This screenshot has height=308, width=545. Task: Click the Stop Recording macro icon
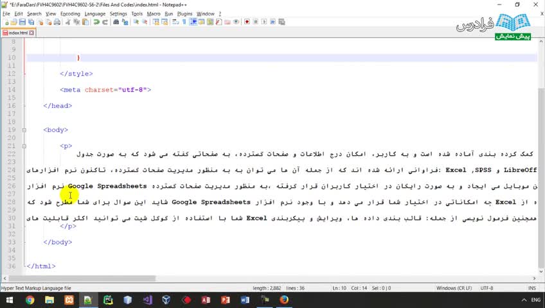pyautogui.click(x=255, y=22)
